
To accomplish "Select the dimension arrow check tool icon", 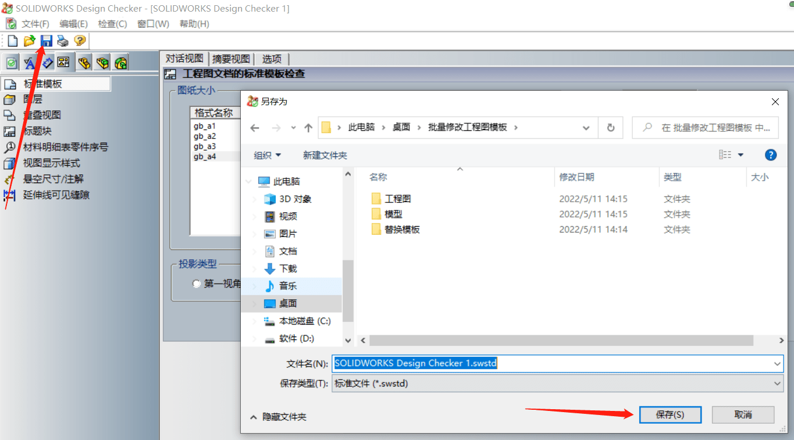I will point(46,62).
